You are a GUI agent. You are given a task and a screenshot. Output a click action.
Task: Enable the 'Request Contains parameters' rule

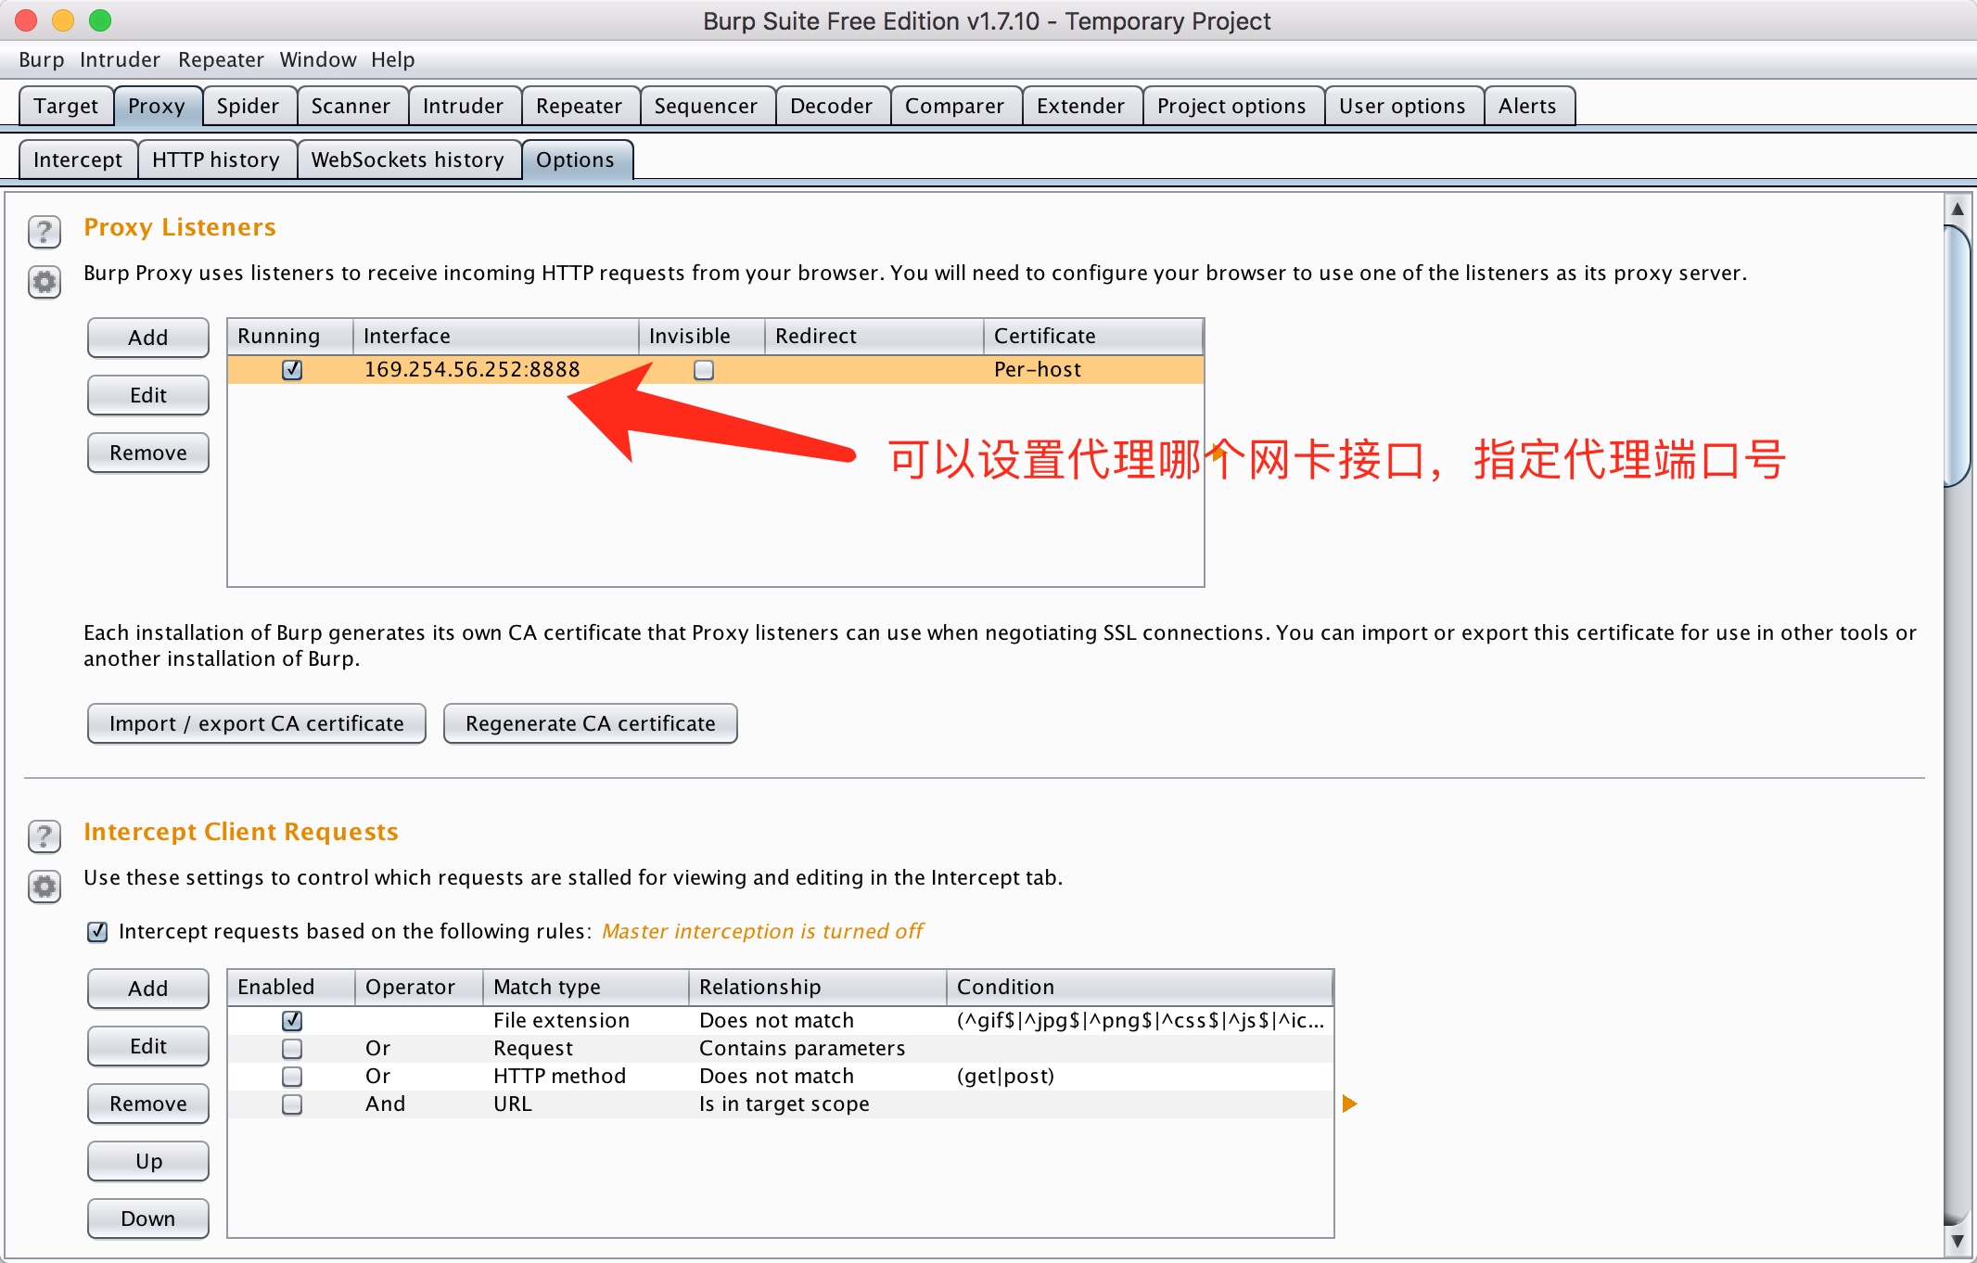tap(292, 1049)
